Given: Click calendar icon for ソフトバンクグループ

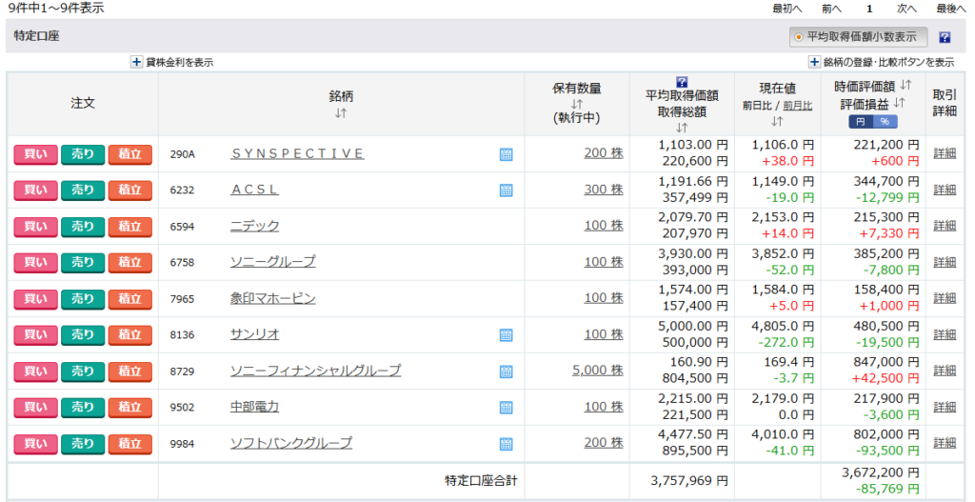Looking at the screenshot, I should point(506,444).
